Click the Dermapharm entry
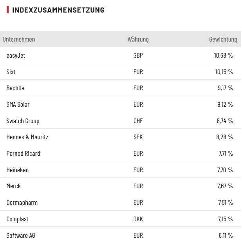 pos(22,202)
